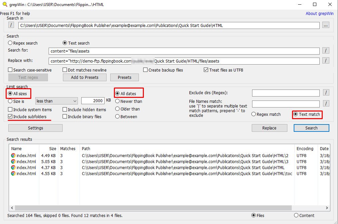Image resolution: width=338 pixels, height=224 pixels.
Task: Choose the Older than date option
Action: [118, 109]
